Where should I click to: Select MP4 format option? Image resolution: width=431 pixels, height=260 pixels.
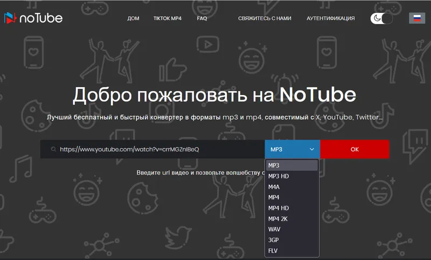(292, 197)
